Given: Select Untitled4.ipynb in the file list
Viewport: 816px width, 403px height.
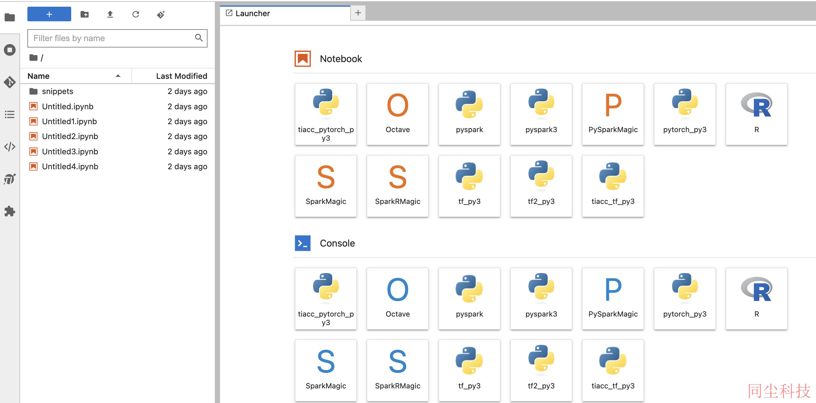Looking at the screenshot, I should (117, 166).
